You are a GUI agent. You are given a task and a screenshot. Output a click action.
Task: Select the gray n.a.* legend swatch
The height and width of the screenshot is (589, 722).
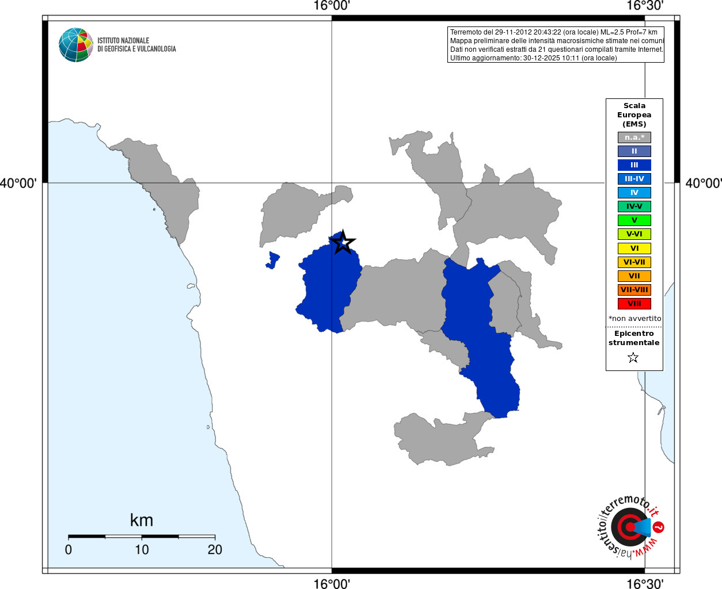pos(634,137)
